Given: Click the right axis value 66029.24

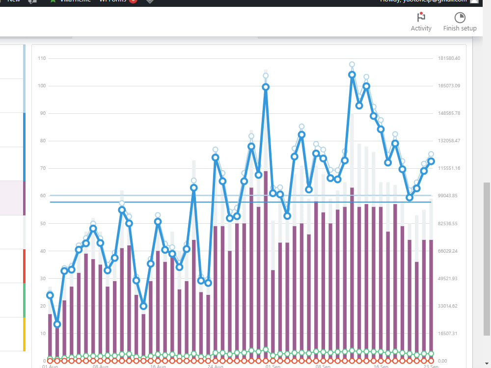Looking at the screenshot, I should pos(448,251).
